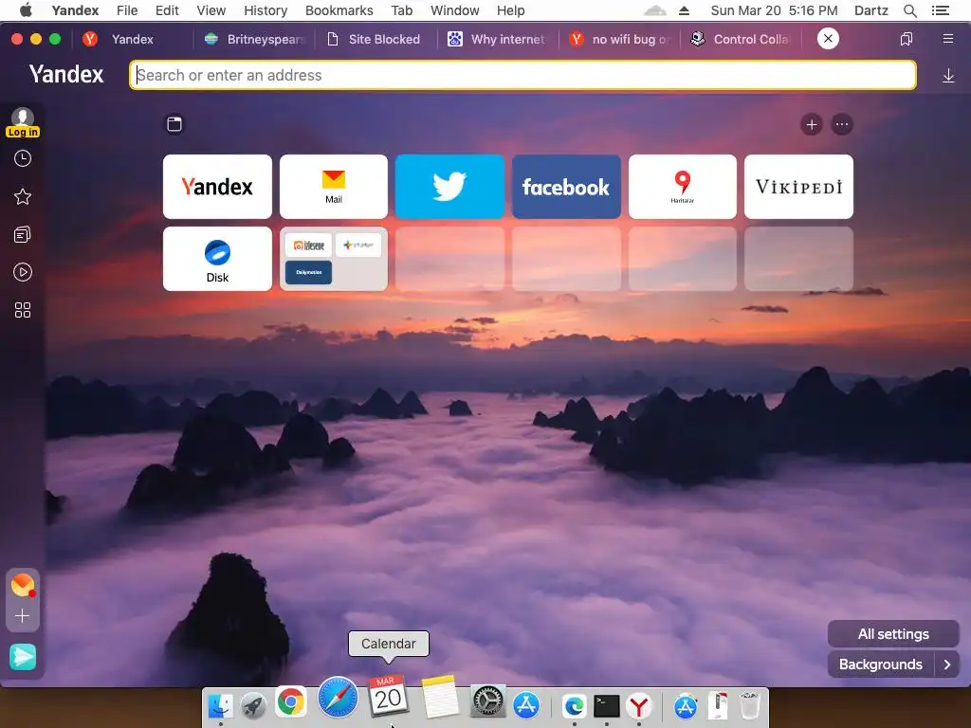Open History clock icon in sidebar

click(23, 159)
